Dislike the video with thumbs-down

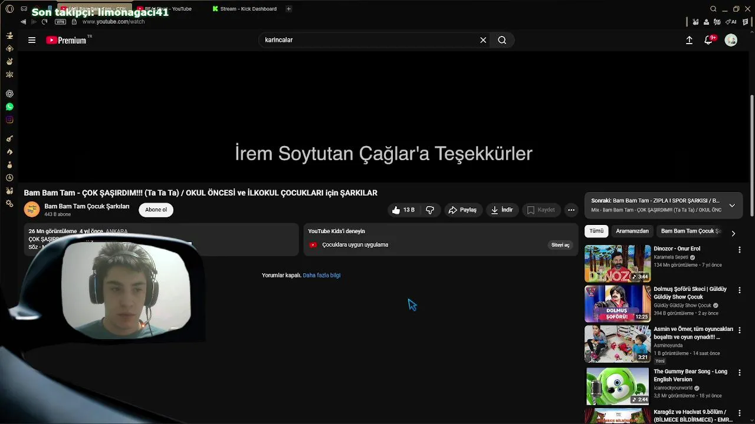(x=430, y=210)
